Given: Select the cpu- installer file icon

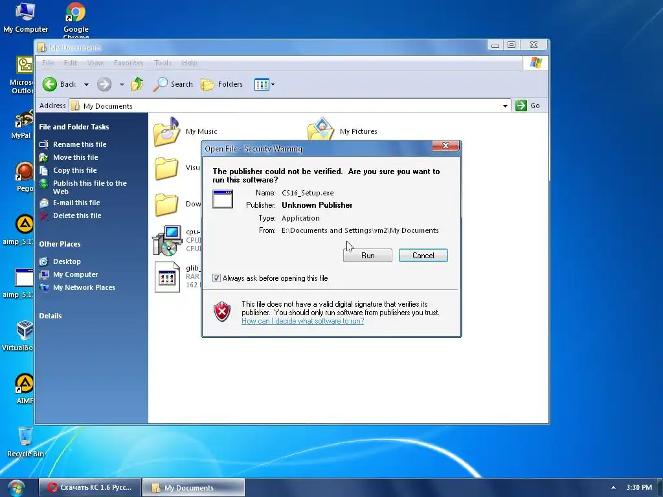Looking at the screenshot, I should 167,241.
